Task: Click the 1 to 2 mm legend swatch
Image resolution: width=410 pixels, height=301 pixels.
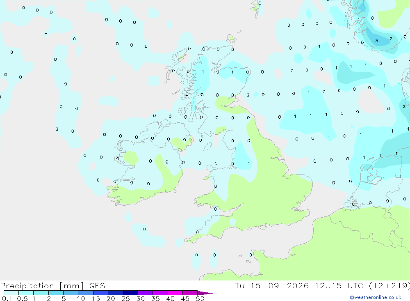Action: click(41, 293)
